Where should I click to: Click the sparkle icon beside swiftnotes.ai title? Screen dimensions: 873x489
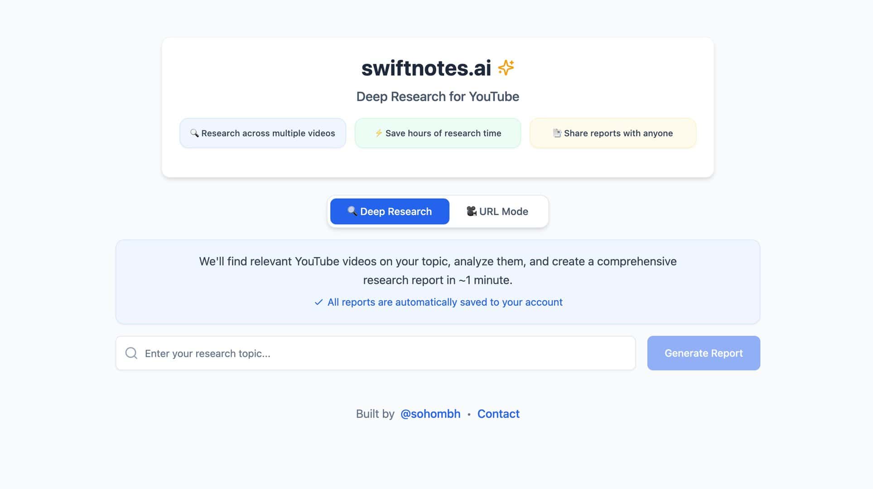point(506,67)
